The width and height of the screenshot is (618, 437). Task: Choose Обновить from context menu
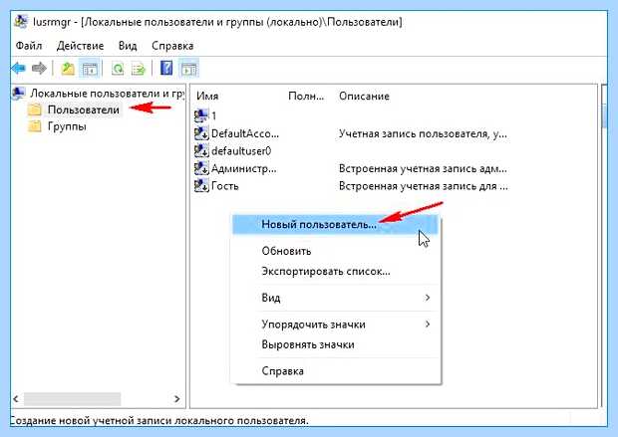tap(335, 251)
